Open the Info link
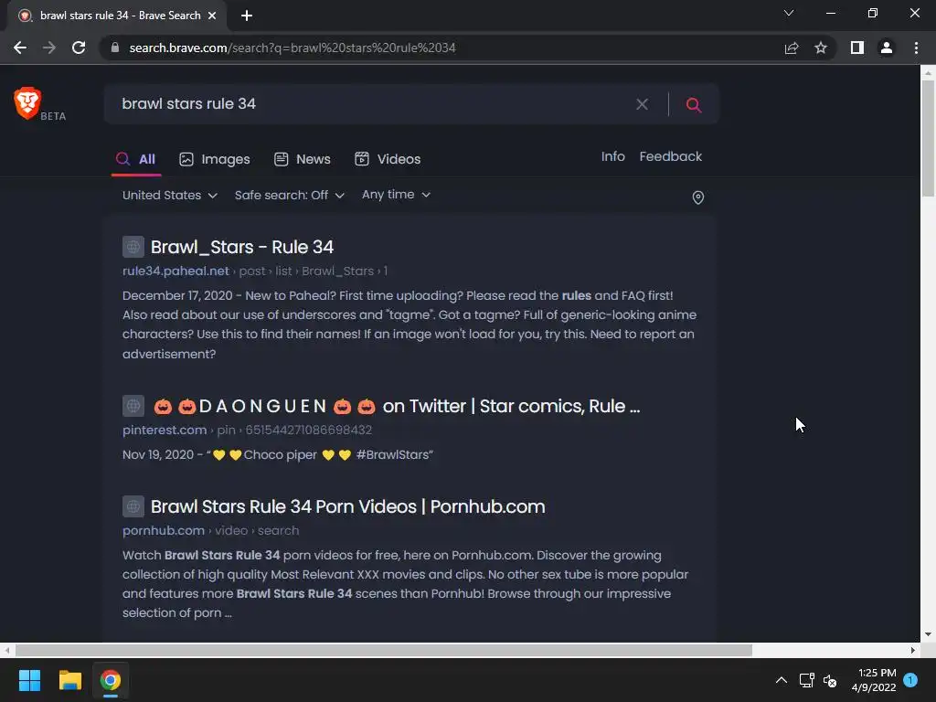Screen dimensions: 936x702 click(613, 156)
